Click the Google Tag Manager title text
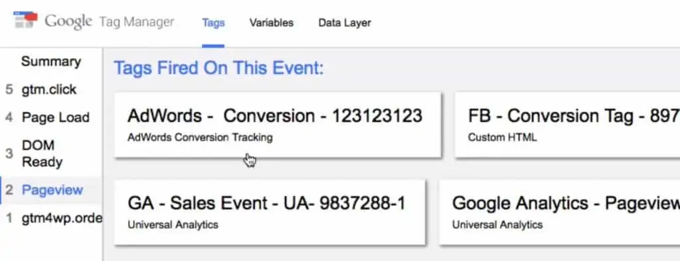This screenshot has width=680, height=261. click(x=110, y=22)
